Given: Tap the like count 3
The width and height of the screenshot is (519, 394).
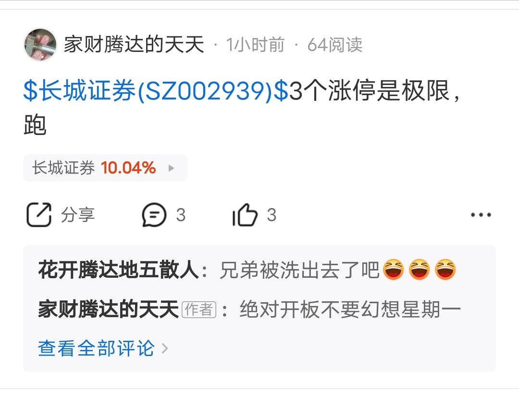Looking at the screenshot, I should click(x=272, y=215).
